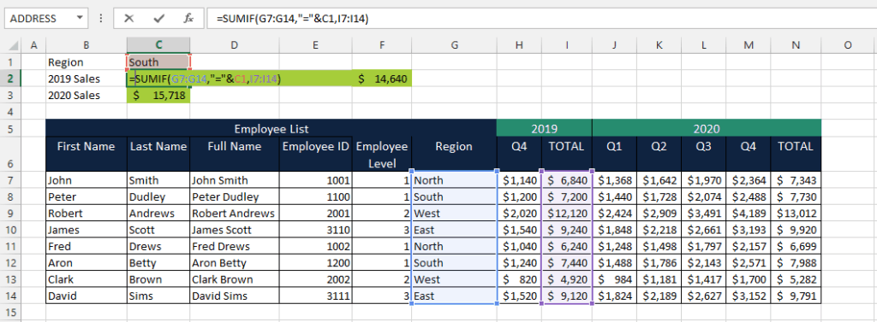Select all cells via the corner triangle
The height and width of the screenshot is (322, 877).
tap(10, 46)
